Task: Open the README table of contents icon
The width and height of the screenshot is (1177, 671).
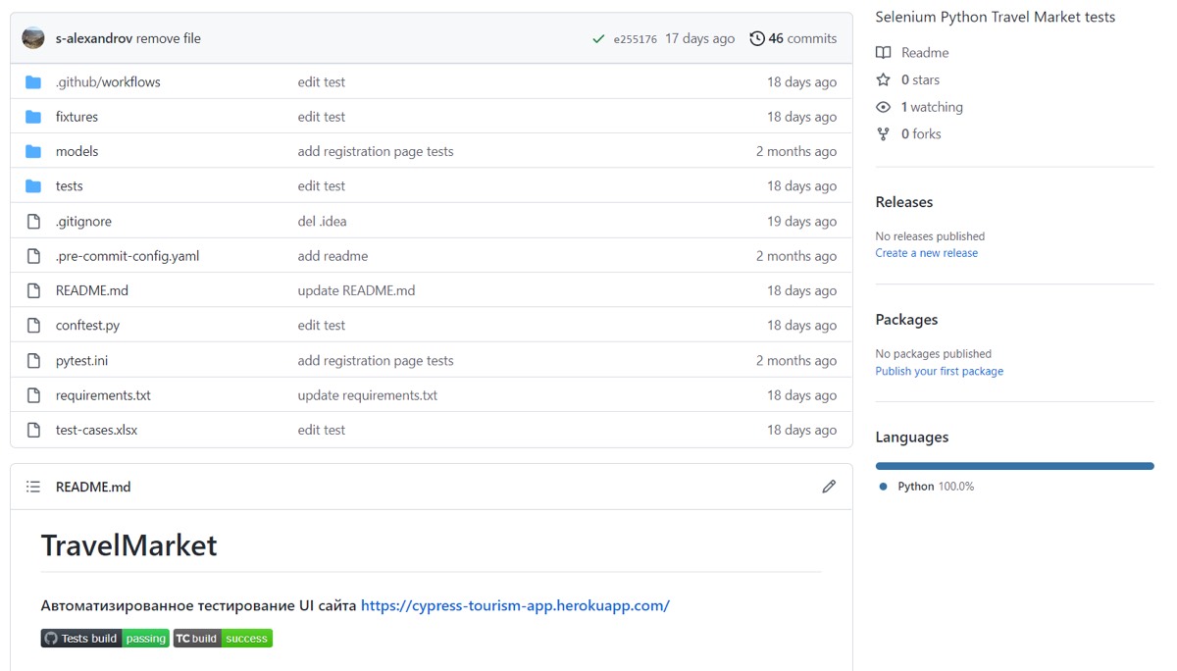Action: (33, 487)
